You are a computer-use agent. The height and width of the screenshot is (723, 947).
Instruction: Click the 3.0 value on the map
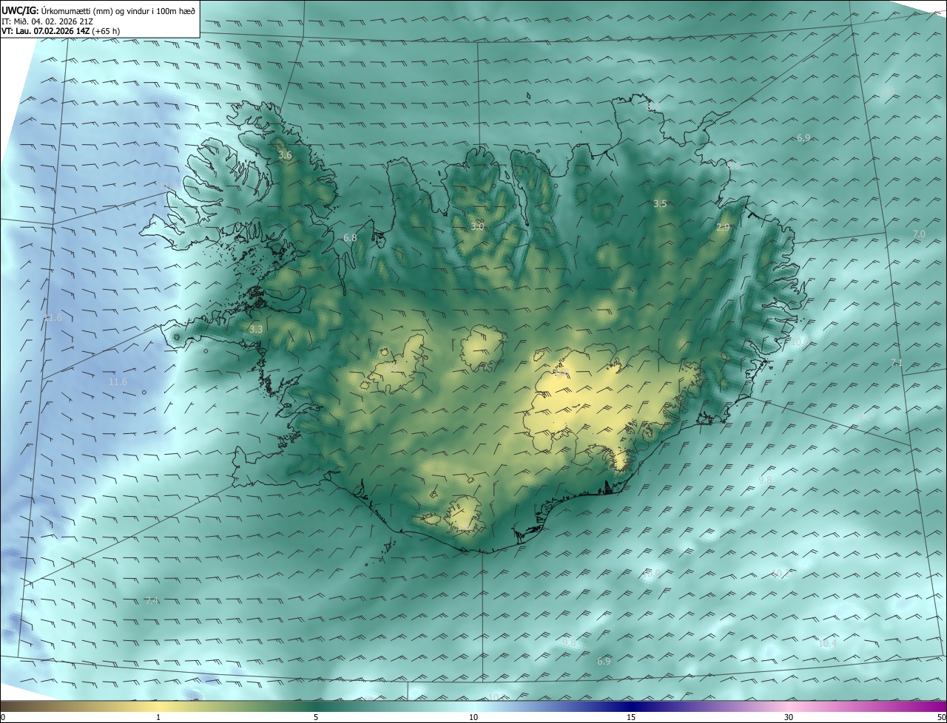click(x=477, y=226)
